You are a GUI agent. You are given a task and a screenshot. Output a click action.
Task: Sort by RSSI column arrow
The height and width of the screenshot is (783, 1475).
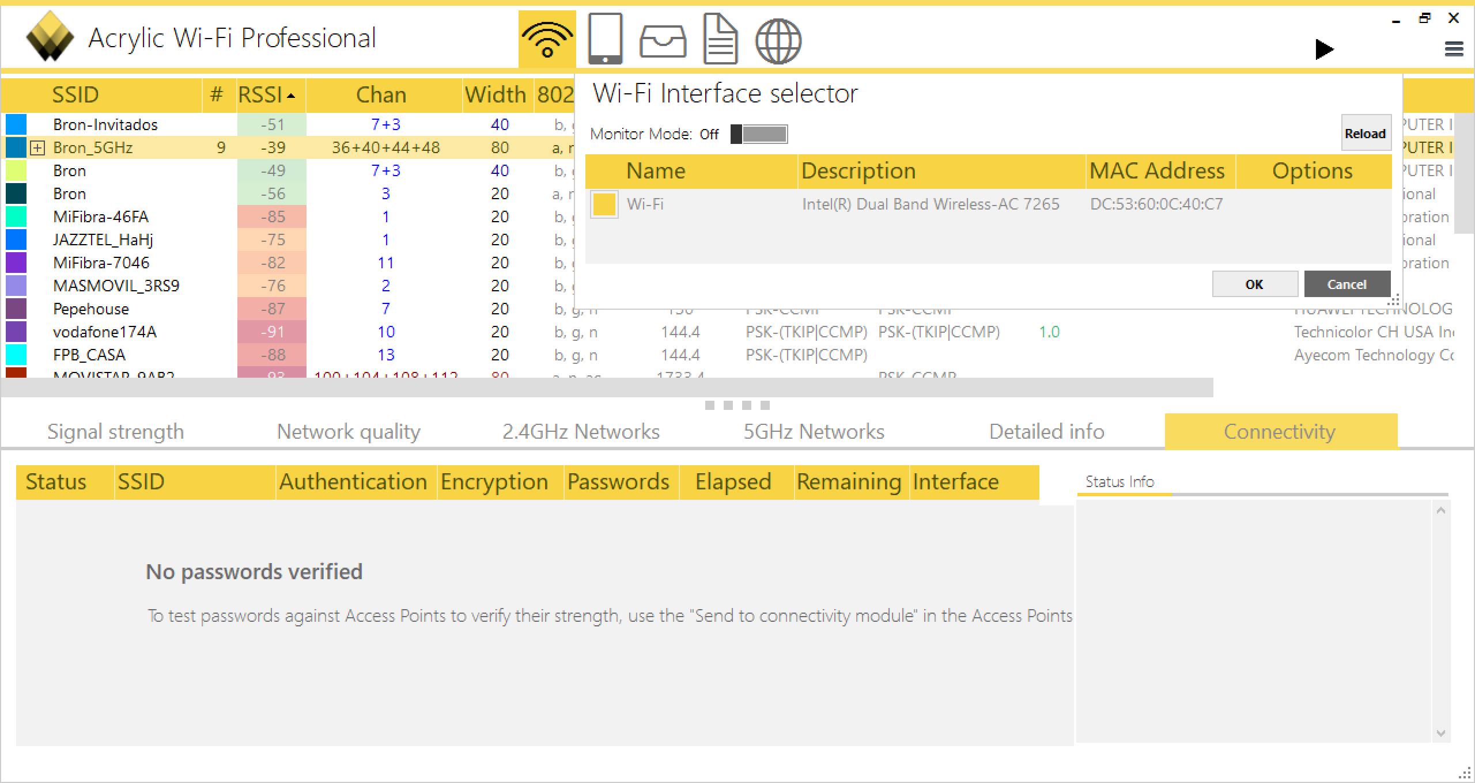291,96
